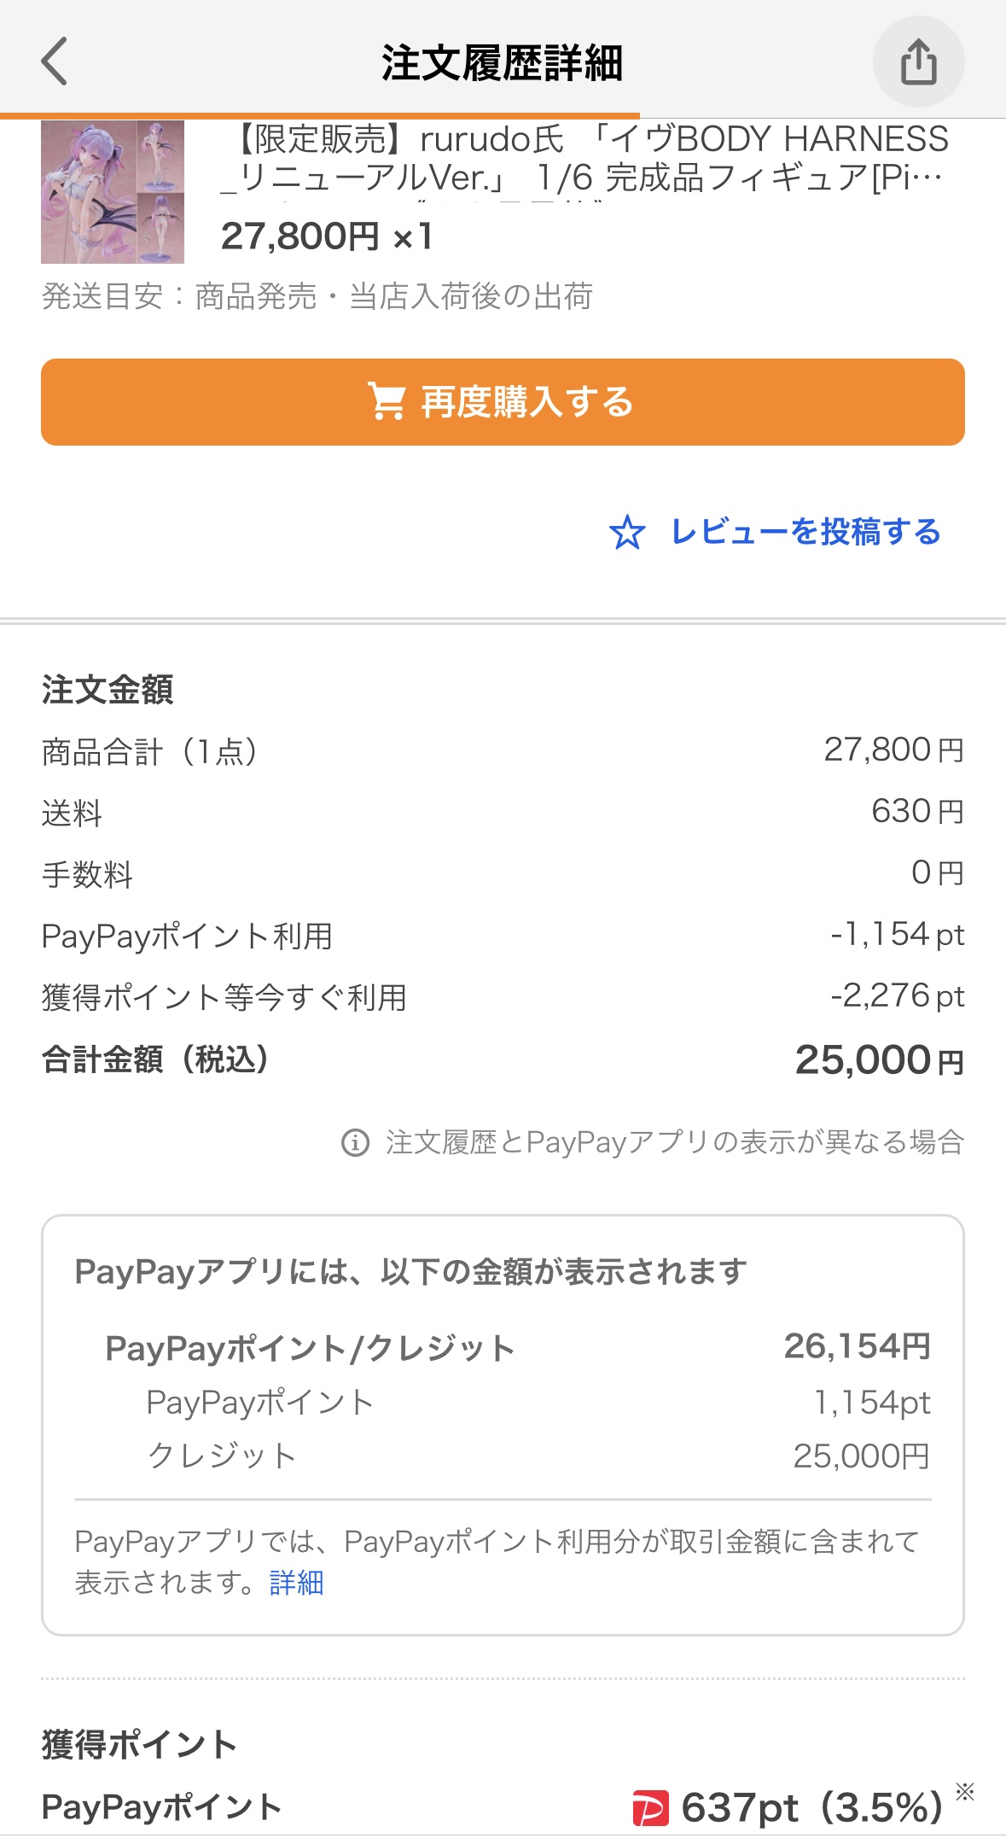This screenshot has width=1006, height=1838.
Task: Tap the 発送目安 shipping estimate text
Action: click(x=317, y=296)
